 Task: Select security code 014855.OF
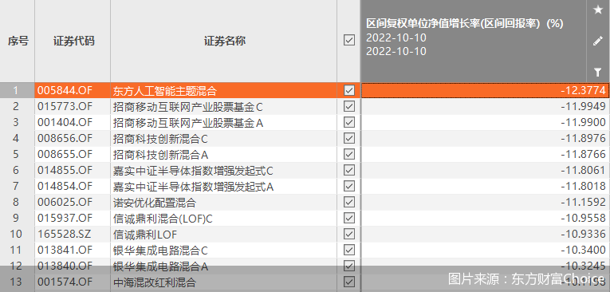click(65, 170)
